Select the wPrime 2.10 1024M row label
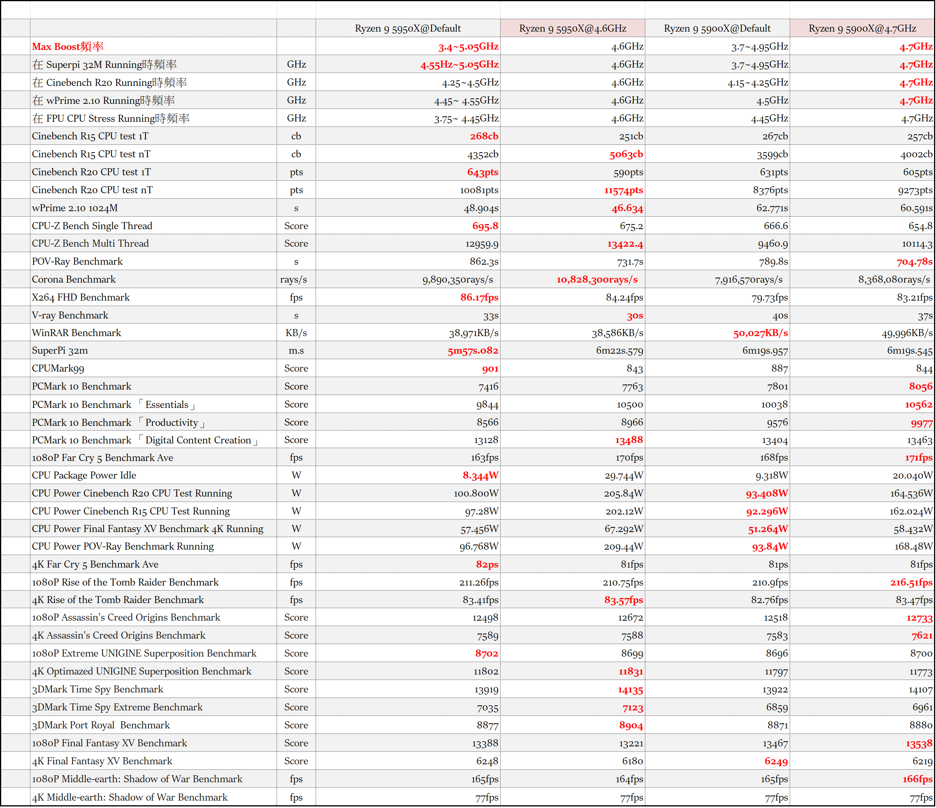This screenshot has height=808, width=936. (x=75, y=208)
